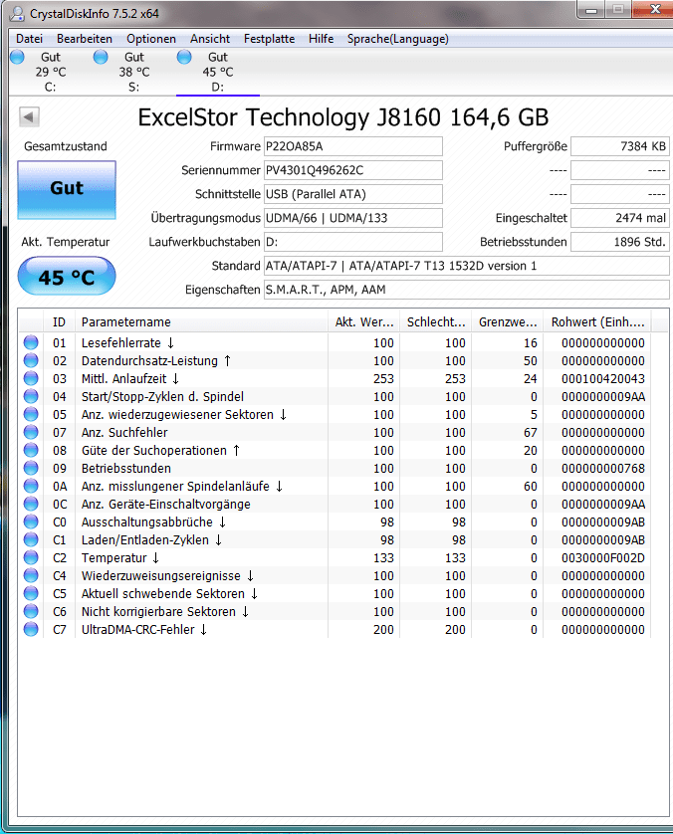
Task: Click the Eingeschaltet value 2474 mal
Action: (620, 218)
